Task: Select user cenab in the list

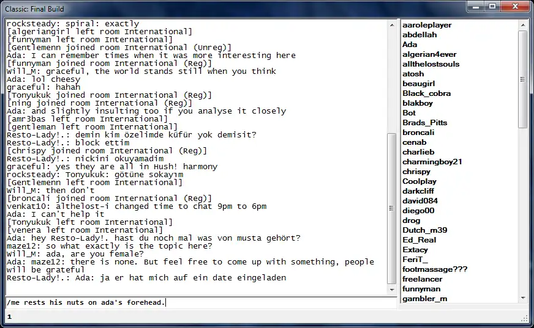Action: click(x=414, y=142)
